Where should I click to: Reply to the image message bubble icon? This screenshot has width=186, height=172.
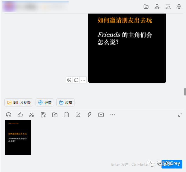[76, 80]
